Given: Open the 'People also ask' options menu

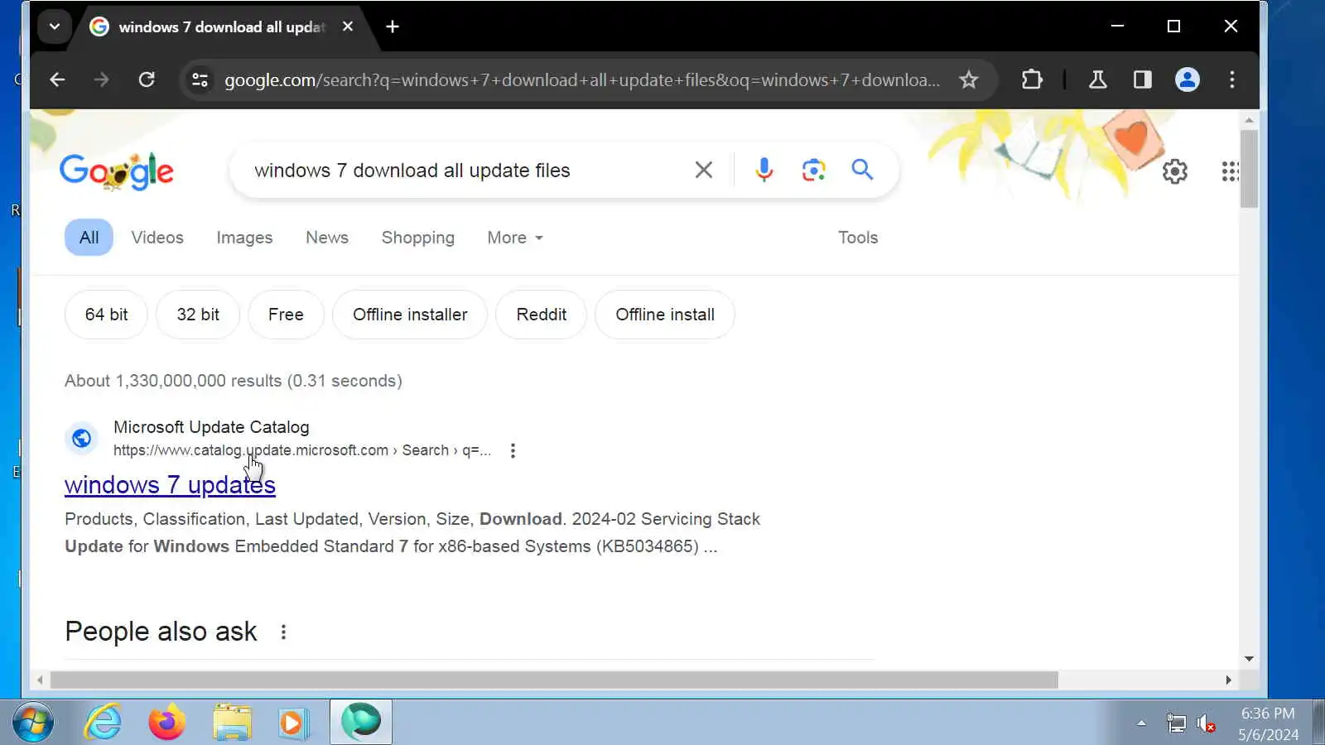Looking at the screenshot, I should (283, 632).
